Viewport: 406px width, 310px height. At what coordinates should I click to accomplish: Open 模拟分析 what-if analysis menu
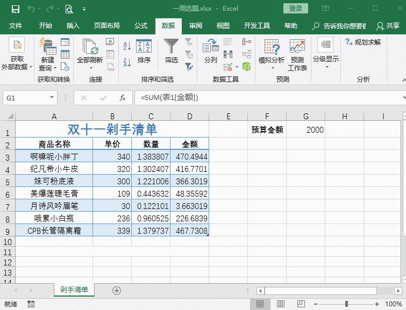tap(272, 54)
